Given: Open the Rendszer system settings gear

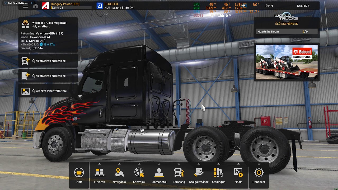Looking at the screenshot, I should pos(259,175).
